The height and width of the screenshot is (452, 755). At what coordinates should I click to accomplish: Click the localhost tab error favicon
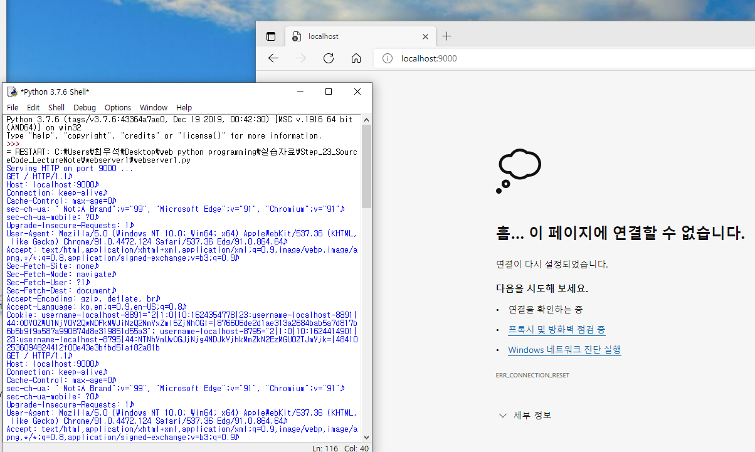click(x=296, y=36)
